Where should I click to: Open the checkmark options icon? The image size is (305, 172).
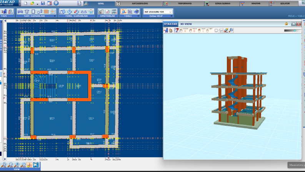pos(107,12)
